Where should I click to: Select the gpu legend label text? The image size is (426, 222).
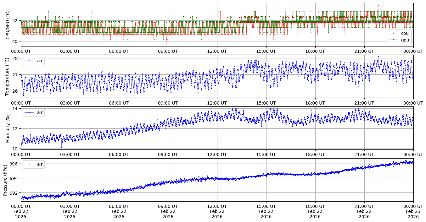pos(405,40)
